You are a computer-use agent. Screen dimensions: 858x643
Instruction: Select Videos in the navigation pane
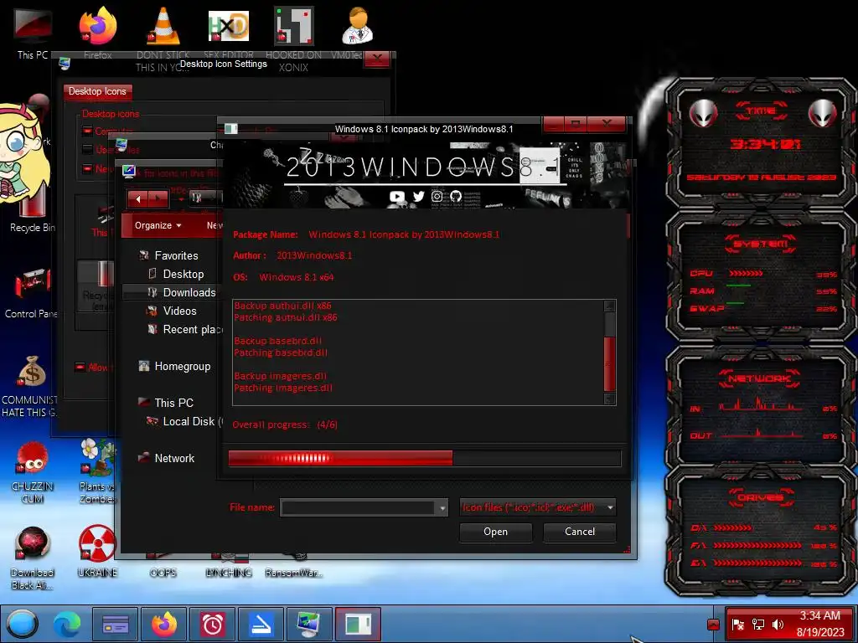pos(179,311)
